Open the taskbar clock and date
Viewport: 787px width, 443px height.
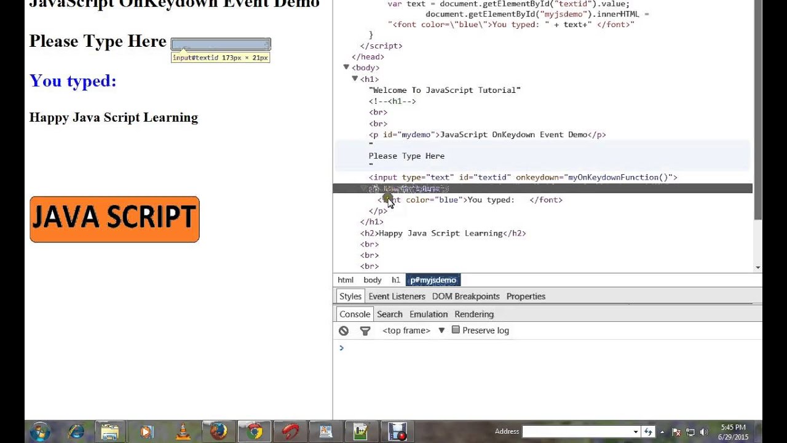(x=733, y=432)
